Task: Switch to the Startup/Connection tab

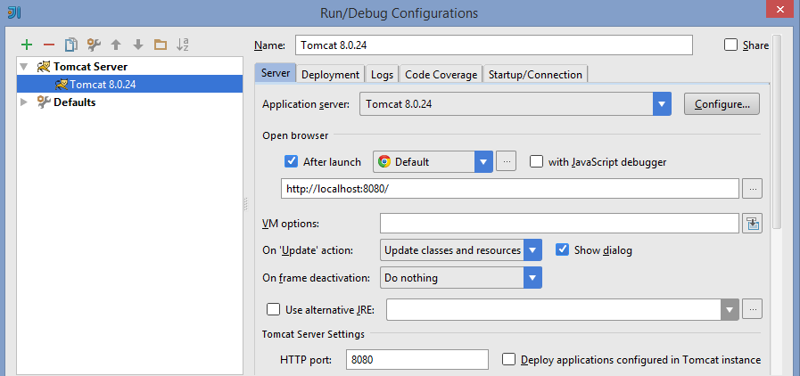Action: pyautogui.click(x=535, y=74)
